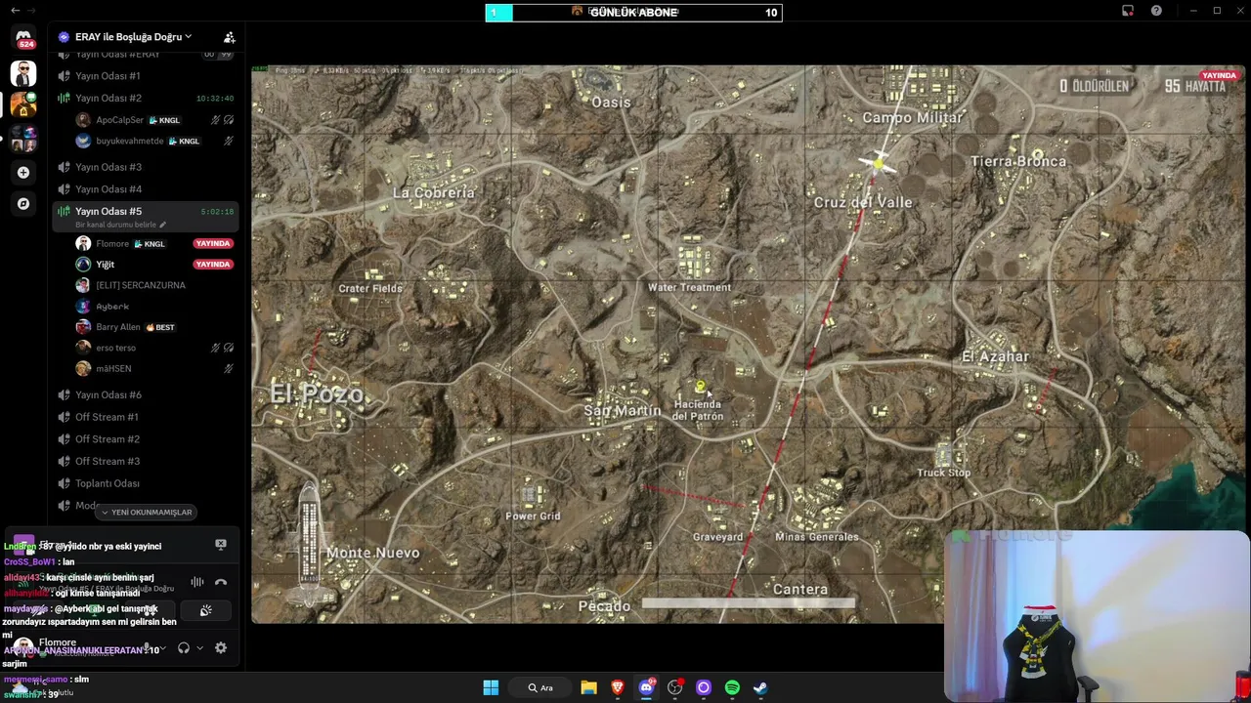1251x703 pixels.
Task: Join voice channel Off Stream #1
Action: click(x=146, y=417)
